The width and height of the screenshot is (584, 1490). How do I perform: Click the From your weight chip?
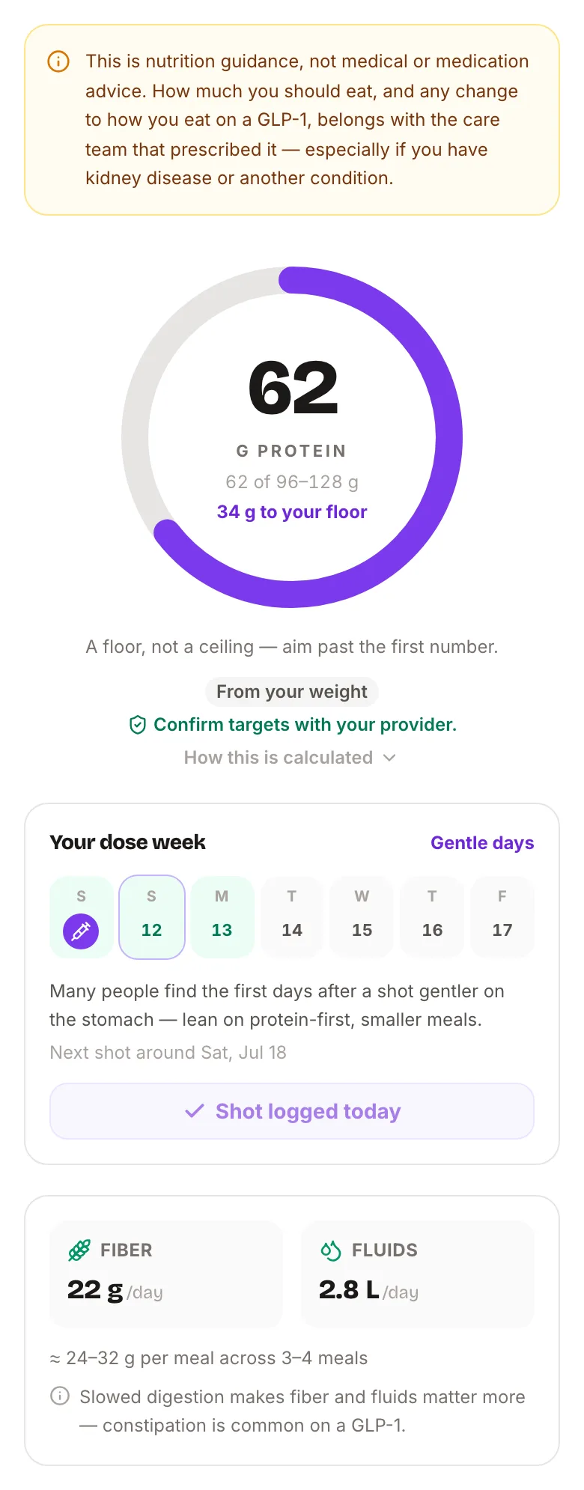tap(292, 691)
